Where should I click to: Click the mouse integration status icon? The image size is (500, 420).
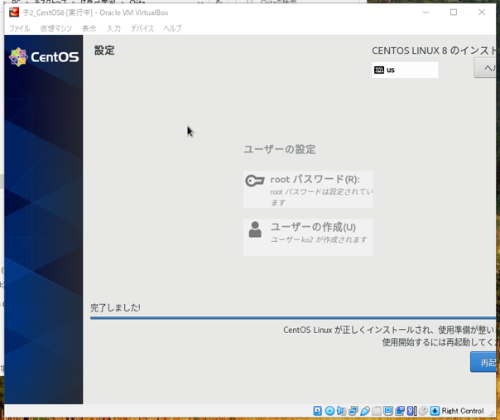click(423, 410)
